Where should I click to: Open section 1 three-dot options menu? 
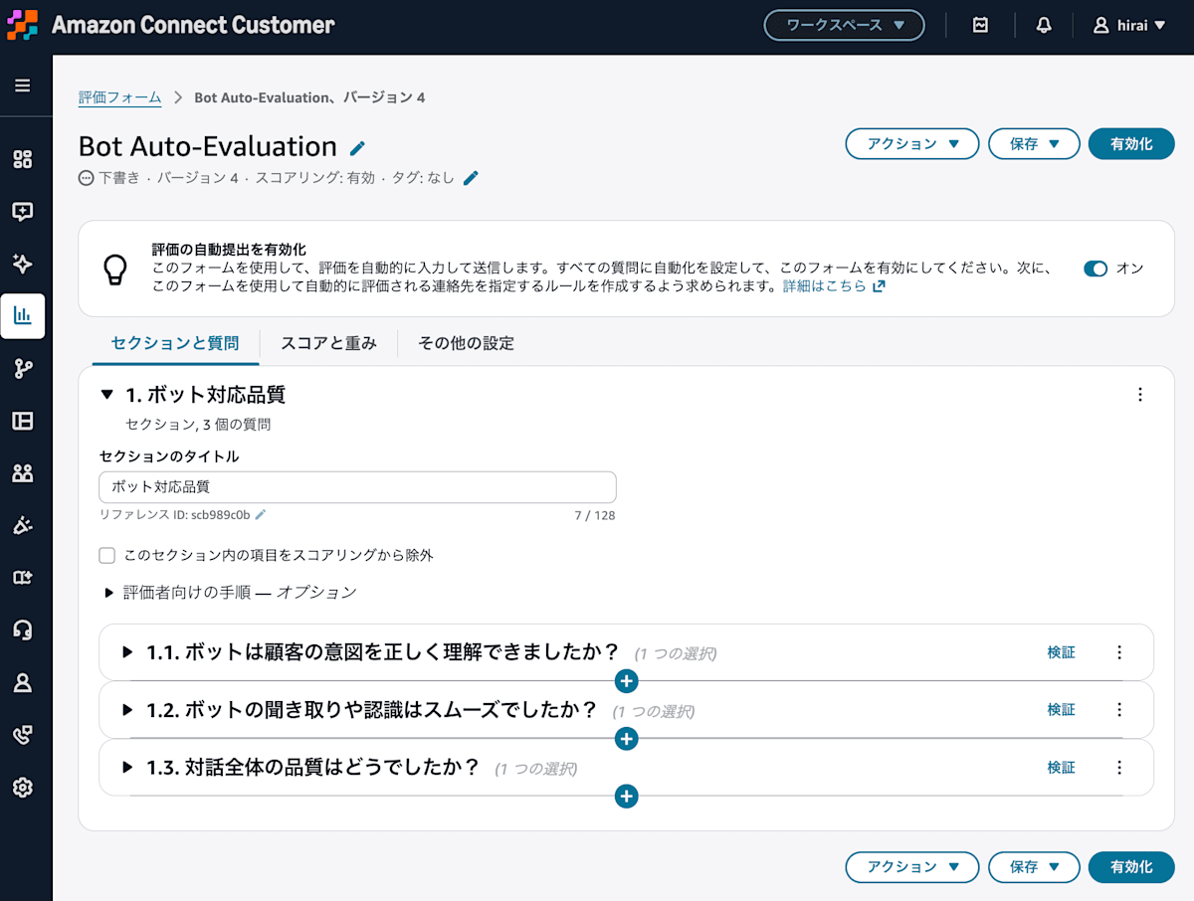[x=1140, y=395]
